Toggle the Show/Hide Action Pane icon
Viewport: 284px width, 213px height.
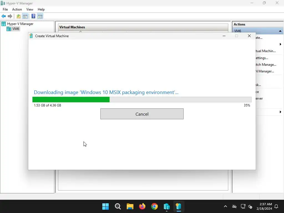[x=40, y=16]
